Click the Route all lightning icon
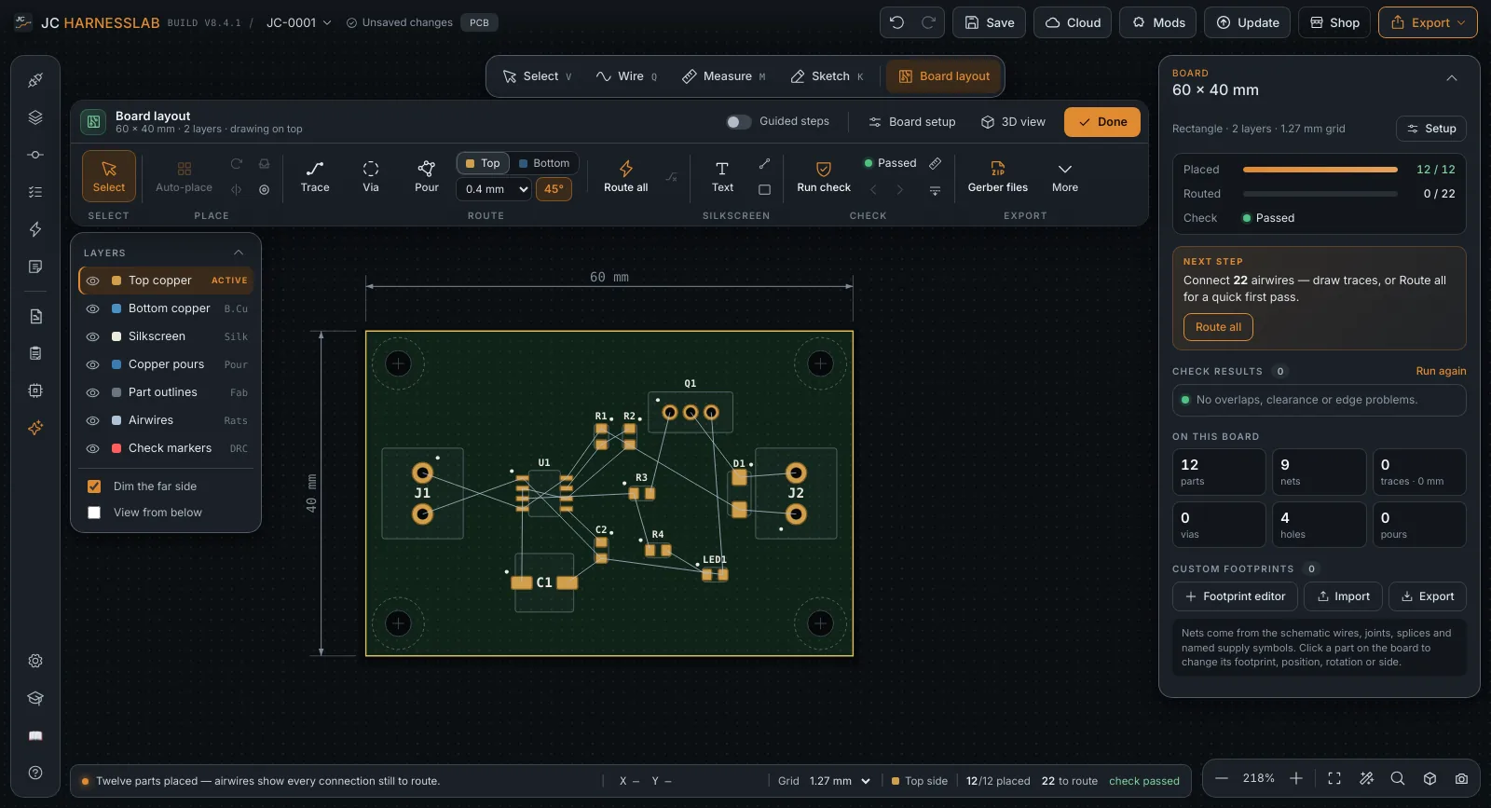 click(x=626, y=169)
